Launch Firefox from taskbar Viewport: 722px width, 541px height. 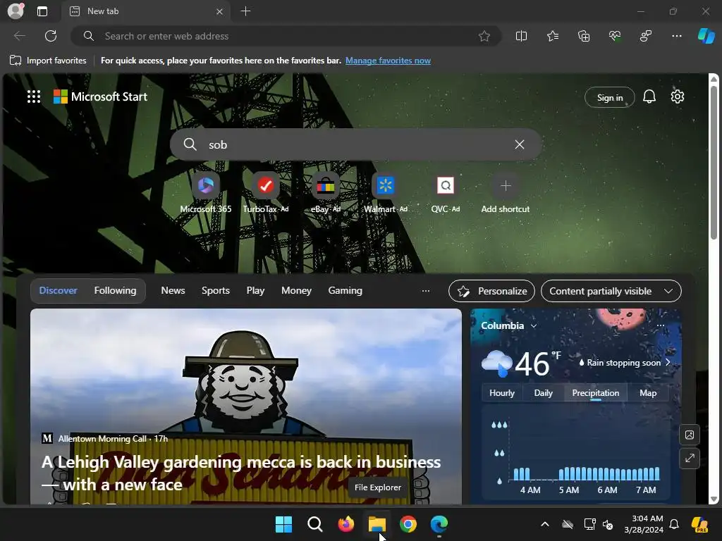click(x=345, y=524)
